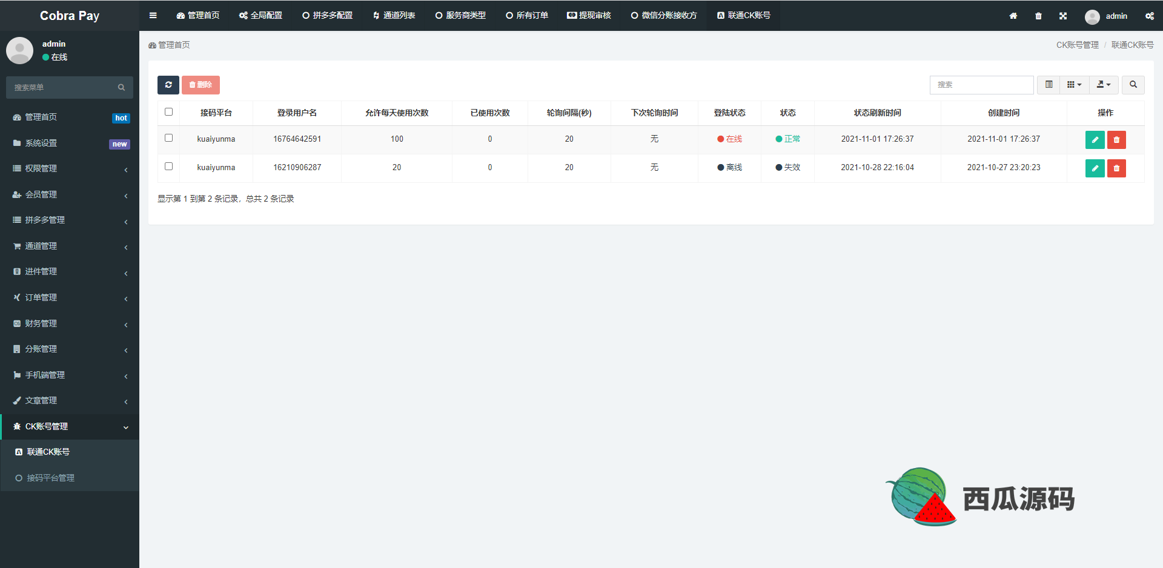This screenshot has height=568, width=1163.
Task: Click the CK账号管理 breadcrumb link
Action: click(x=1077, y=45)
